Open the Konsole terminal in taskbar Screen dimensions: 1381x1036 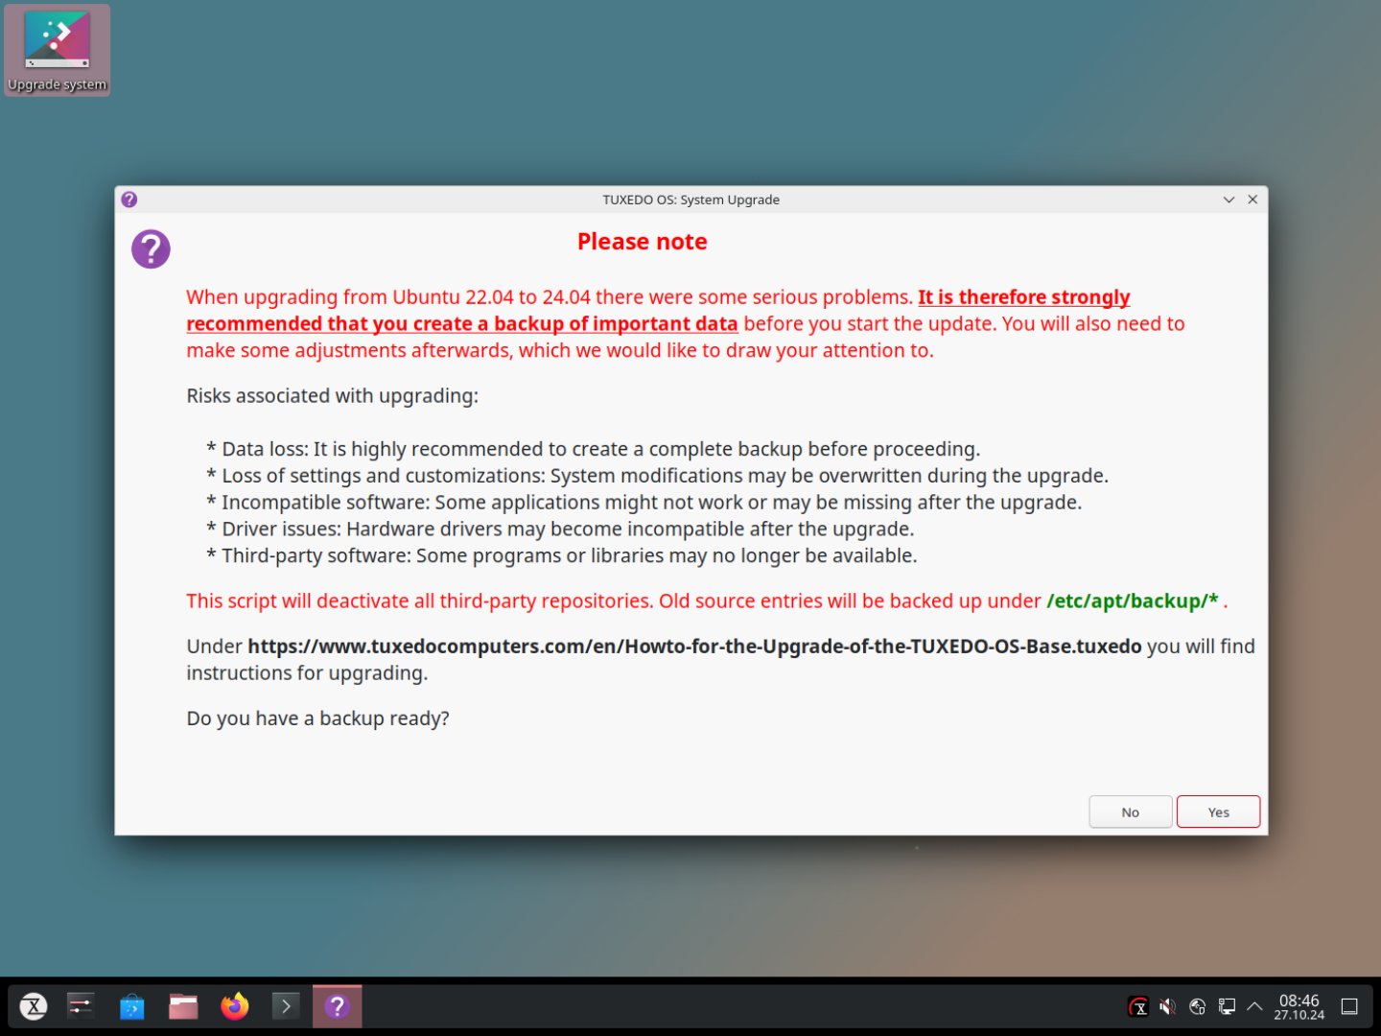(x=286, y=1006)
